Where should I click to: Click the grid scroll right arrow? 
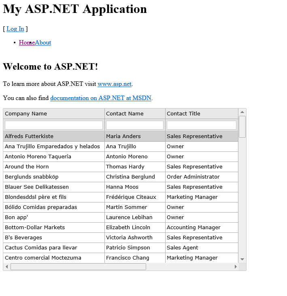pyautogui.click(x=236, y=266)
